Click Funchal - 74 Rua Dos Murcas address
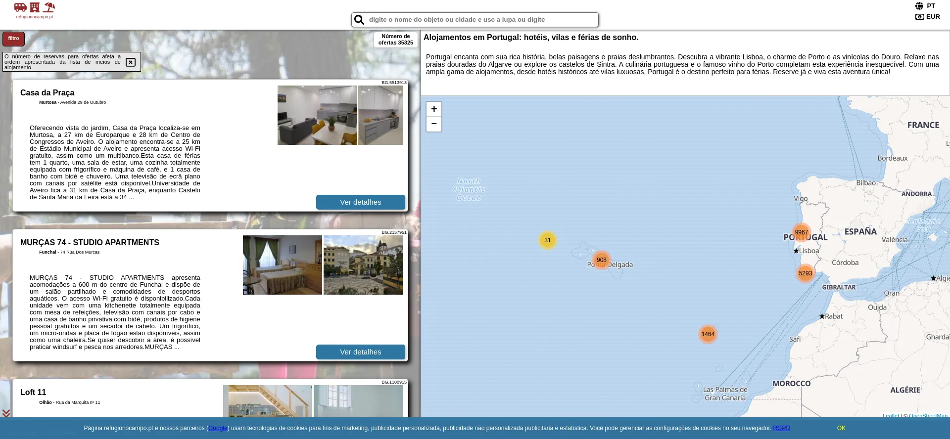Screen dimensions: 950x439 tap(69, 253)
